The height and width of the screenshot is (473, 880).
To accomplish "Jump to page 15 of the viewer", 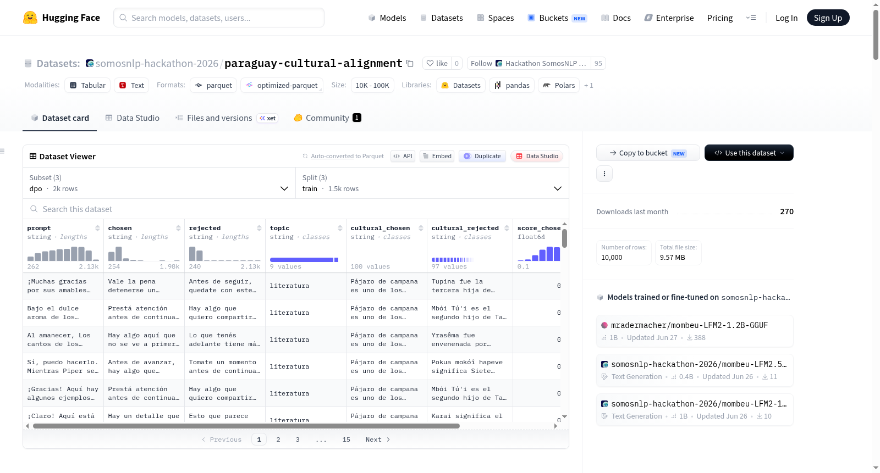I will 346,439.
